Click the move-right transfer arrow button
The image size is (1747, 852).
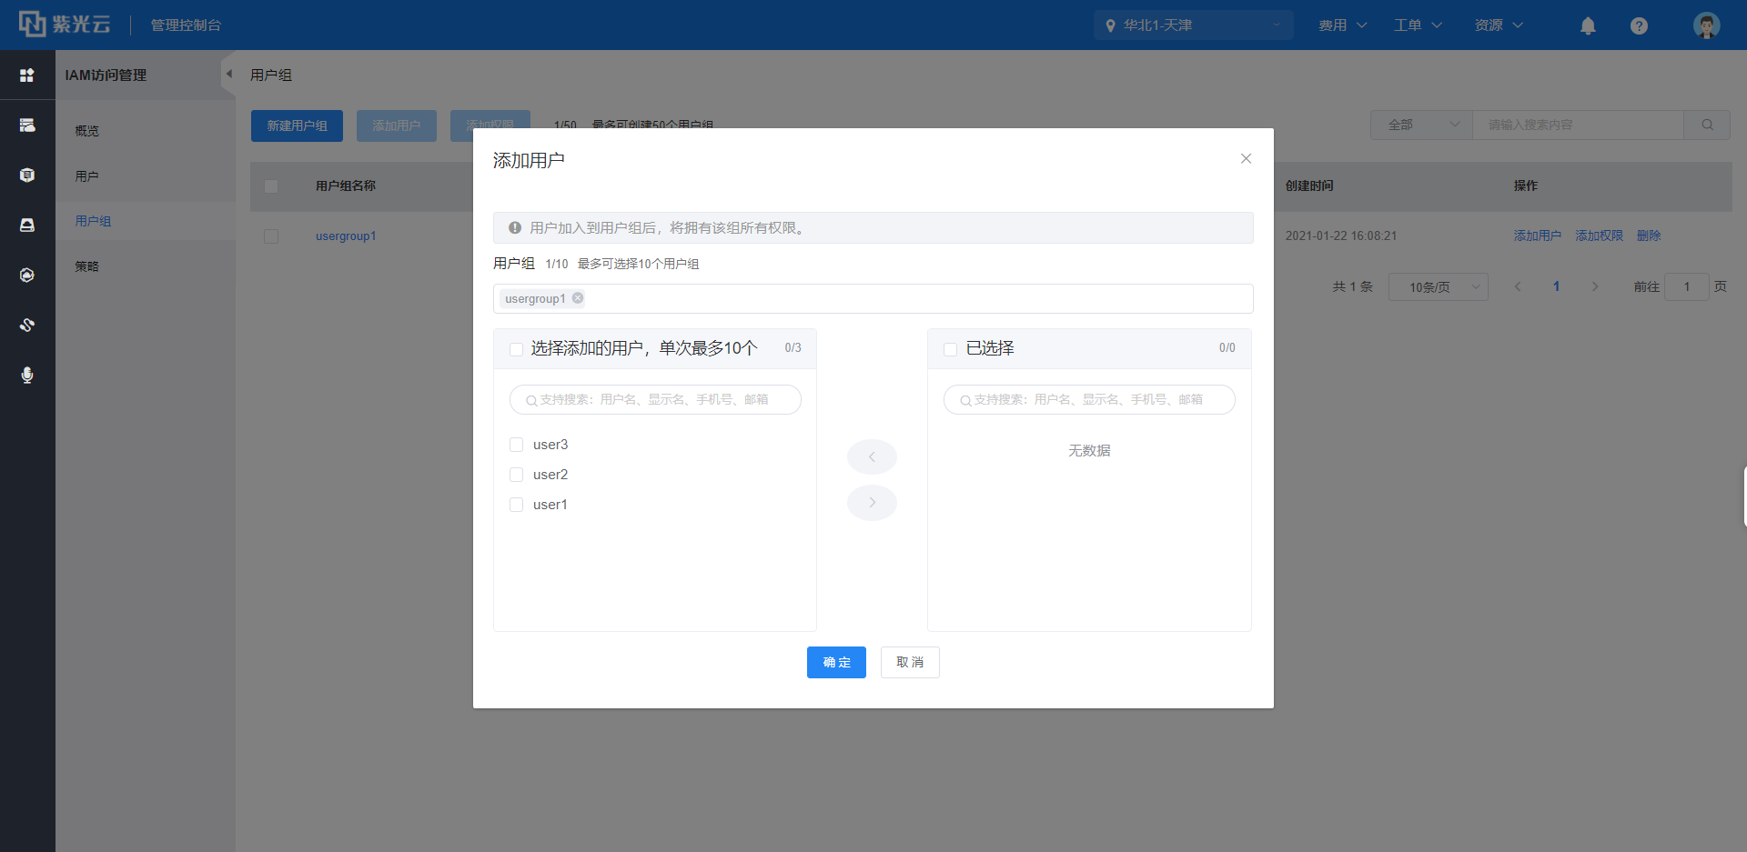872,503
